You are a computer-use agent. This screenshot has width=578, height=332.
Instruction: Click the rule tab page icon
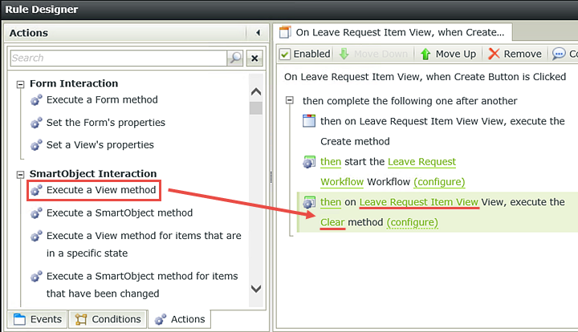pos(285,32)
